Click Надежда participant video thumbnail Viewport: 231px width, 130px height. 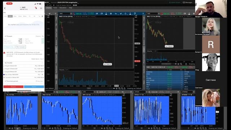pos(211,98)
